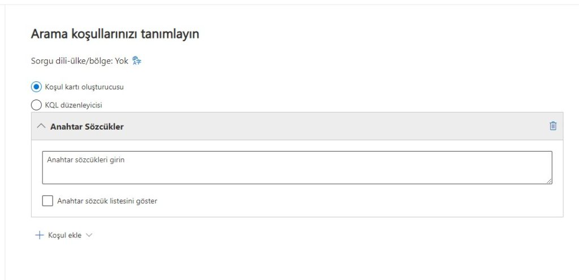Click the text area resize handle
This screenshot has height=280, width=579.
click(549, 180)
